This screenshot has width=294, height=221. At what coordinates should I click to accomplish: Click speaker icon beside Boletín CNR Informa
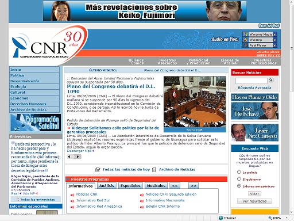pyautogui.click(x=142, y=207)
